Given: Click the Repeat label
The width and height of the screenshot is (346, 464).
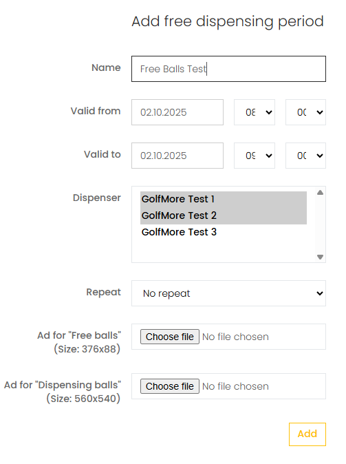Looking at the screenshot, I should [103, 292].
